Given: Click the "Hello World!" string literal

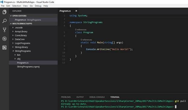Looking at the screenshot, I should [121, 49].
